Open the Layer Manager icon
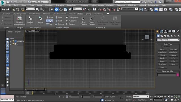Viewport: 181px width, 102px height. point(151,9)
